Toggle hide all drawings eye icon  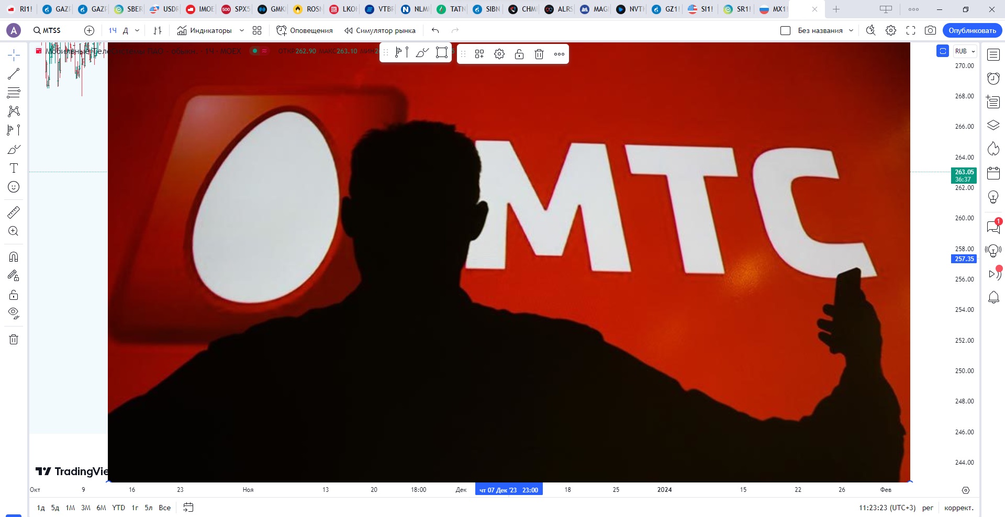tap(14, 313)
